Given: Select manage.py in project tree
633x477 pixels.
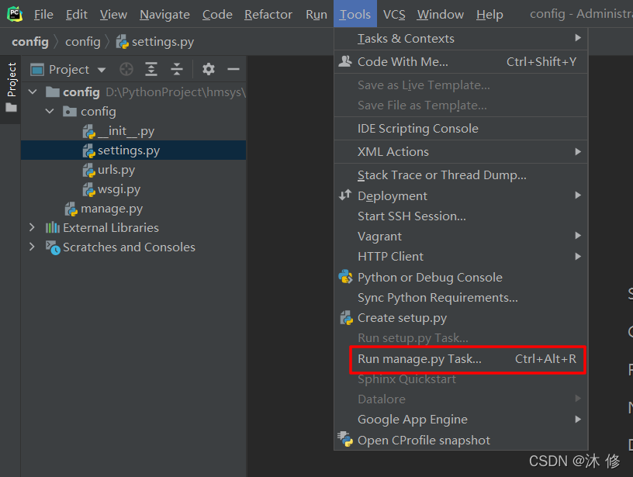Looking at the screenshot, I should (x=133, y=209).
